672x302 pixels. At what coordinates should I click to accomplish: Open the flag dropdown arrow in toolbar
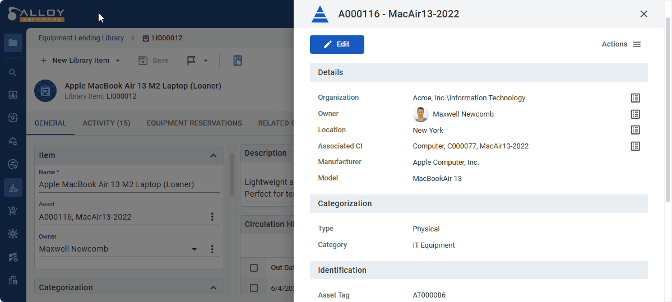(x=206, y=61)
